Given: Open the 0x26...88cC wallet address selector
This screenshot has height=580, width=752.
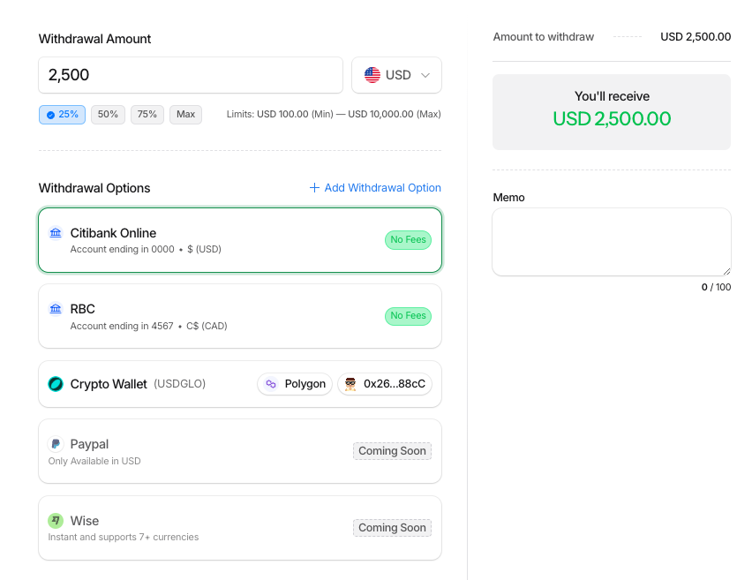Looking at the screenshot, I should (x=385, y=384).
